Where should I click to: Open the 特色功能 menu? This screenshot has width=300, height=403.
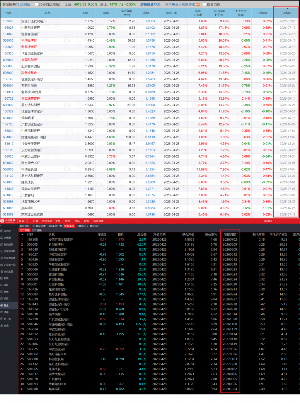(x=98, y=221)
